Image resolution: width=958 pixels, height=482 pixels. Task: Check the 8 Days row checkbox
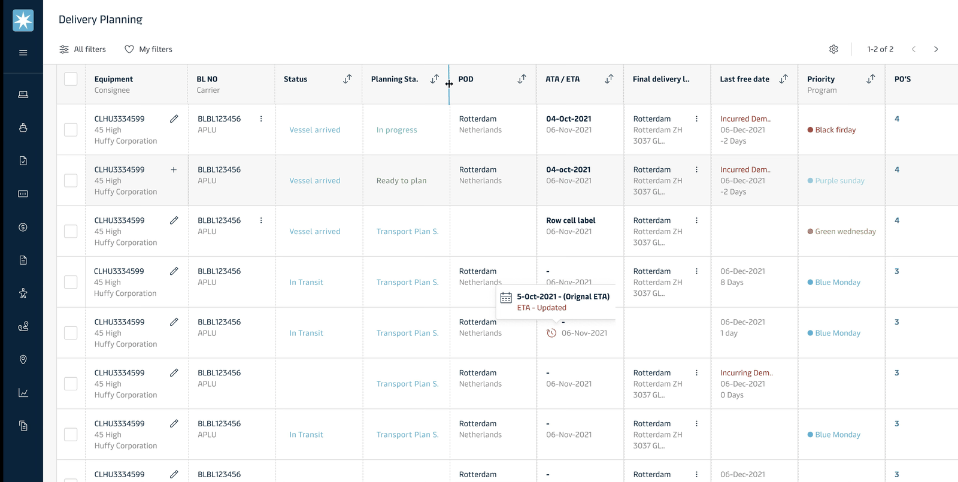point(71,282)
